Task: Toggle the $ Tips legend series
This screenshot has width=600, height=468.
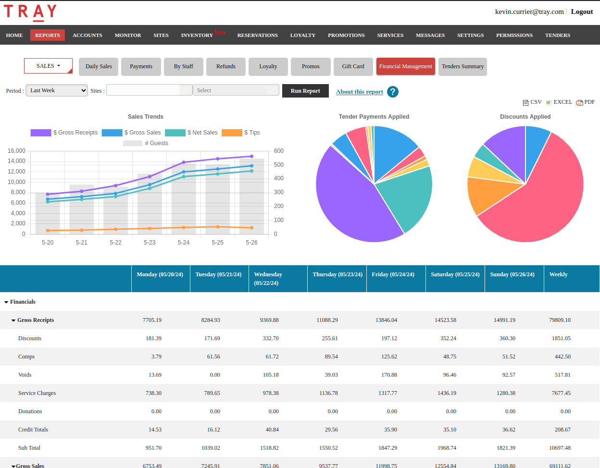Action: point(241,133)
